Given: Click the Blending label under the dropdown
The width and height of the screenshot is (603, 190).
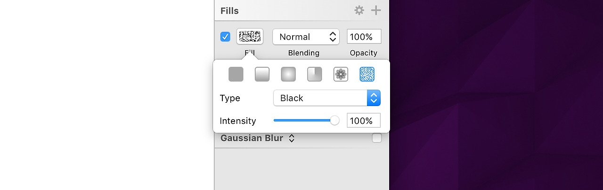Looking at the screenshot, I should [304, 53].
